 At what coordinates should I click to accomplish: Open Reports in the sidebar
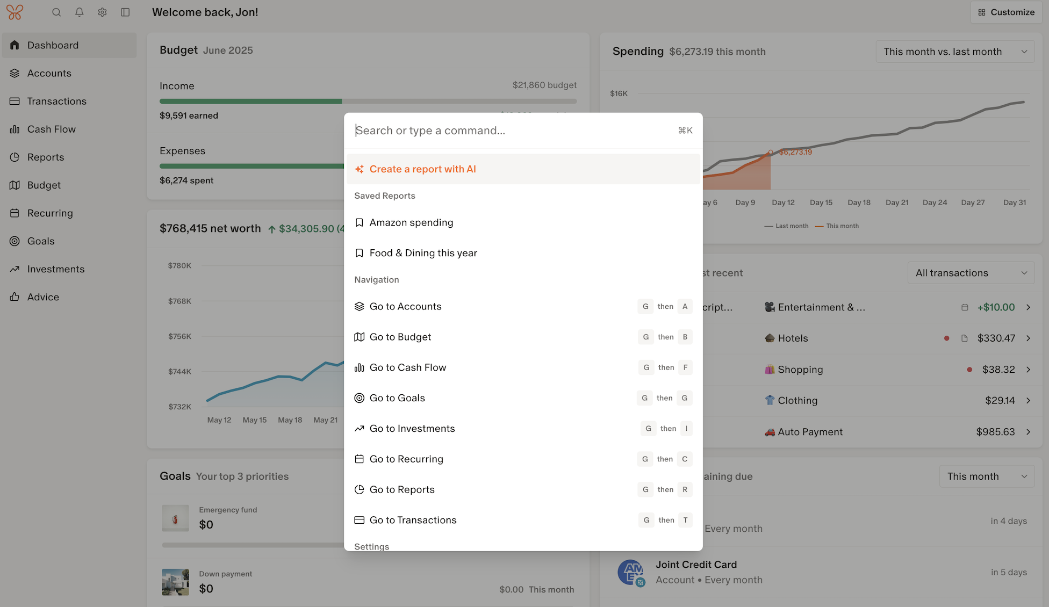click(x=46, y=157)
